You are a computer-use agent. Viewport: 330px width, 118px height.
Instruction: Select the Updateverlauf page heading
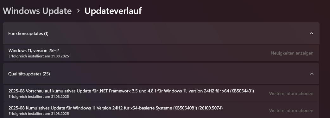[x=113, y=11]
